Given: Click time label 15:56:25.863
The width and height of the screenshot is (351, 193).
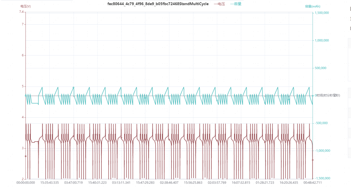Looking at the screenshot, I should pos(193,182).
